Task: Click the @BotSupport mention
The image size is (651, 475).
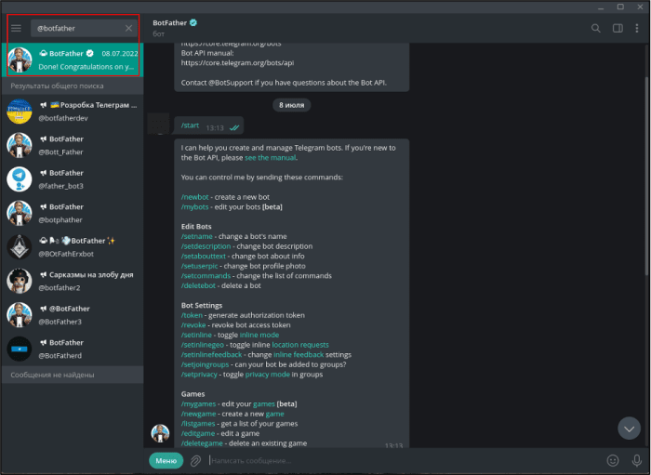Action: 231,83
